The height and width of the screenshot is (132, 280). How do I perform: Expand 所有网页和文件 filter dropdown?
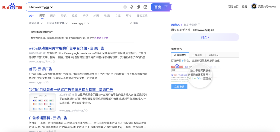[x=57, y=23]
